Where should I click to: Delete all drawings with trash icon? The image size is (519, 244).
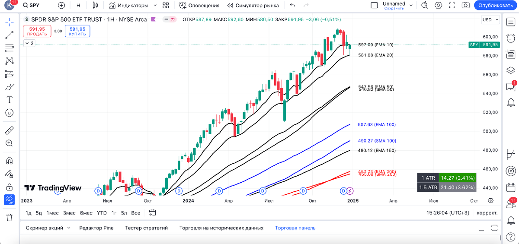click(9, 217)
